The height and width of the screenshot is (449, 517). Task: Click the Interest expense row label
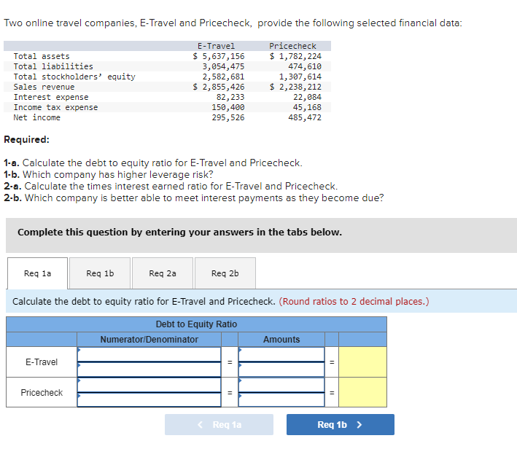[x=51, y=97]
